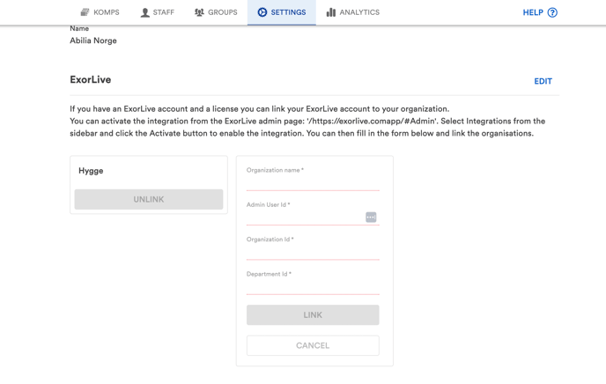Click the HELP link
The image size is (606, 384).
pyautogui.click(x=540, y=12)
